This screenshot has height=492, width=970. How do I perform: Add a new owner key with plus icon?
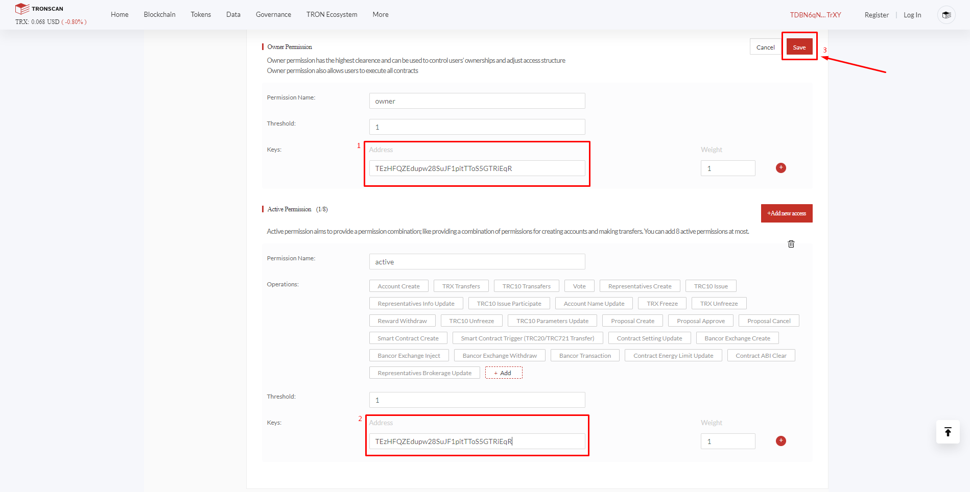point(781,168)
